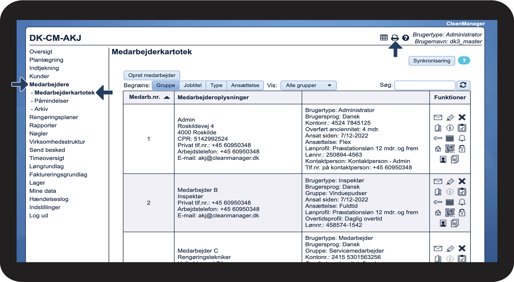
Task: Click the bell icon for Medarbejder B
Action: [462, 202]
